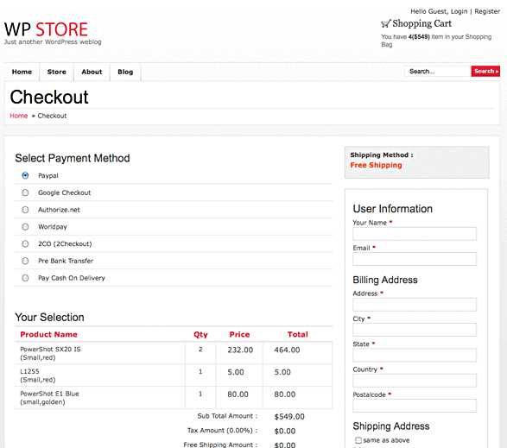Open the Register link
The height and width of the screenshot is (448, 507).
tap(487, 11)
